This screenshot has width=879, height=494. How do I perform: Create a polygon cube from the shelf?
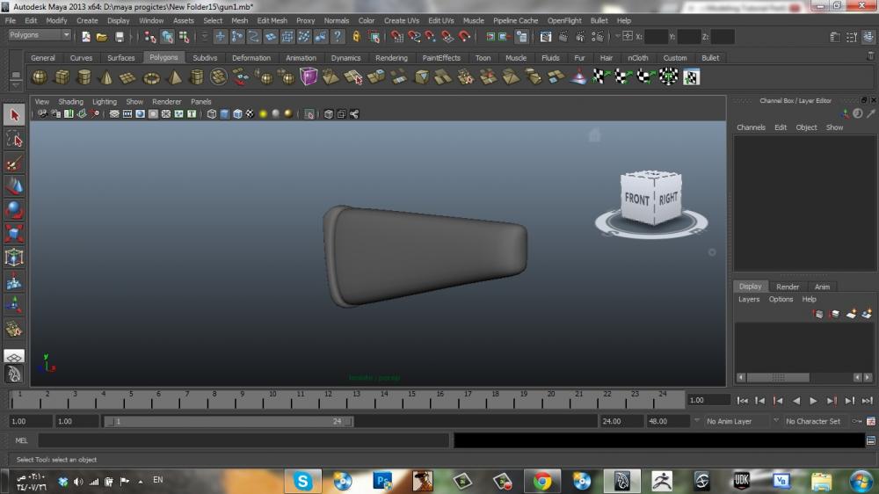point(62,77)
